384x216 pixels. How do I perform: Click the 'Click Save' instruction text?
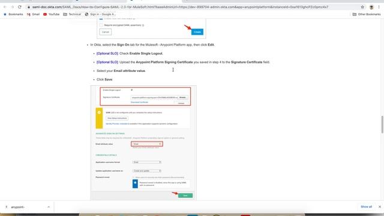(x=104, y=80)
